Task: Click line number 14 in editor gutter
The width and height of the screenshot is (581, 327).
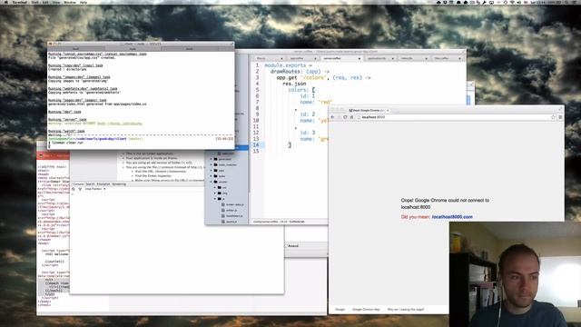Action: tap(256, 145)
